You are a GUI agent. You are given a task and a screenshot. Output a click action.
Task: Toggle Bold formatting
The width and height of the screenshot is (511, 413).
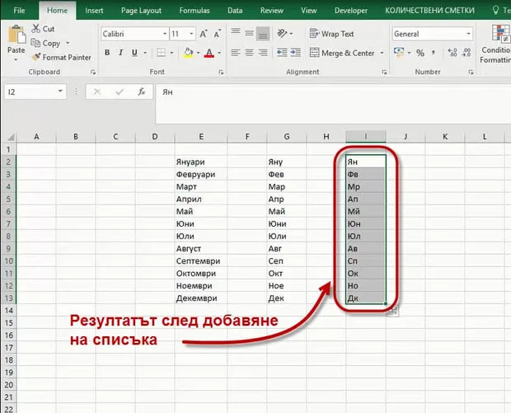point(107,53)
